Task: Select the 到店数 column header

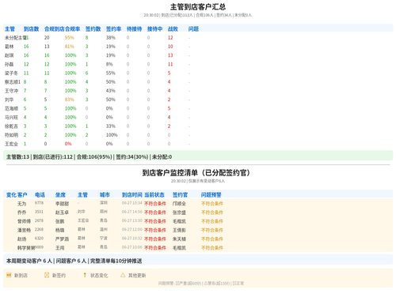Action: (31, 29)
